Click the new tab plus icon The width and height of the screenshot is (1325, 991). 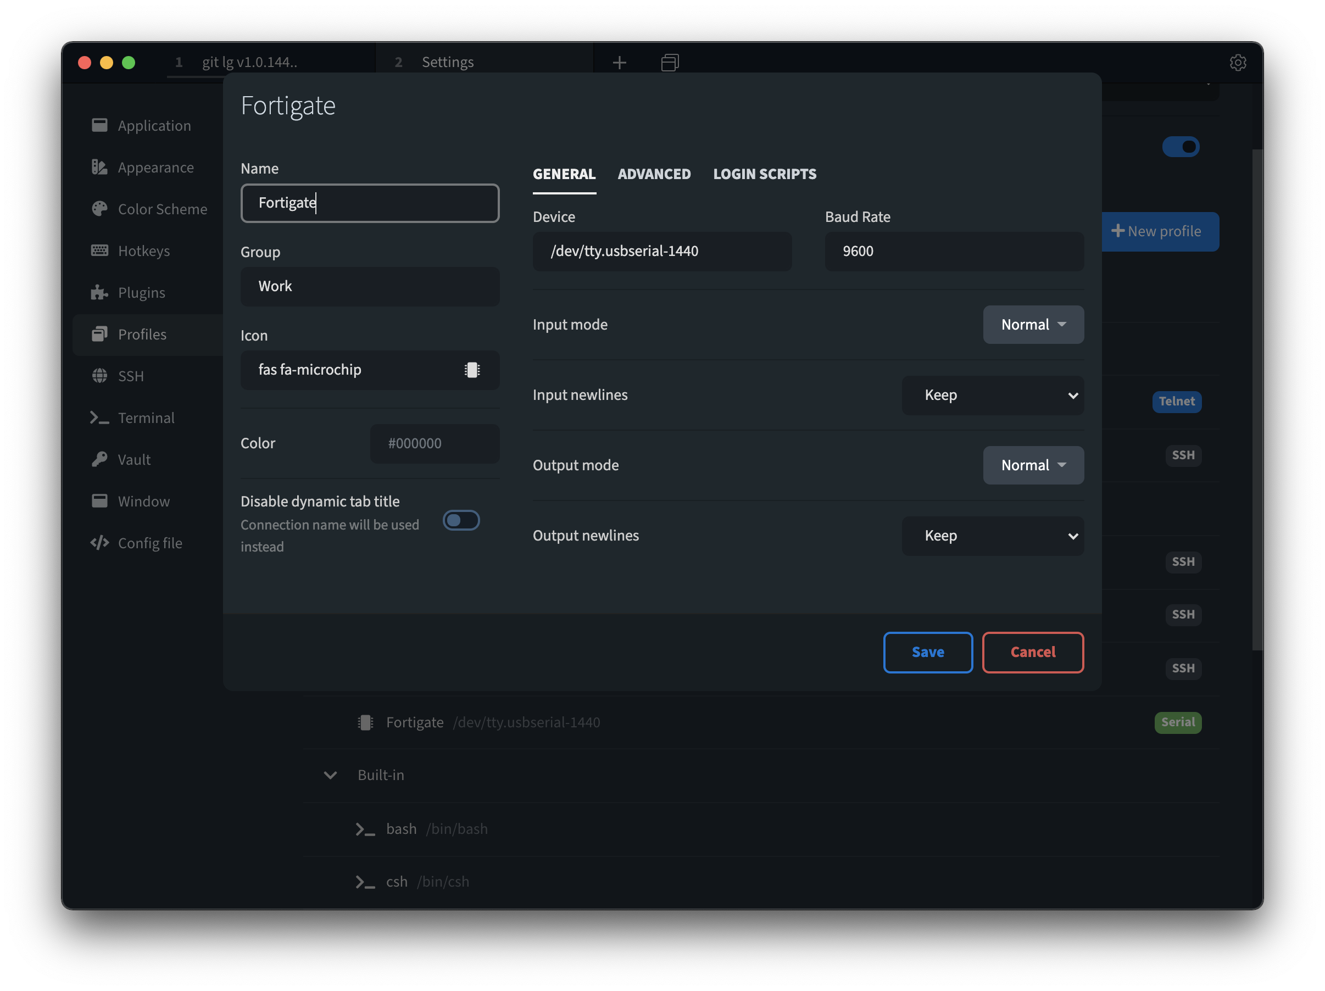coord(619,62)
